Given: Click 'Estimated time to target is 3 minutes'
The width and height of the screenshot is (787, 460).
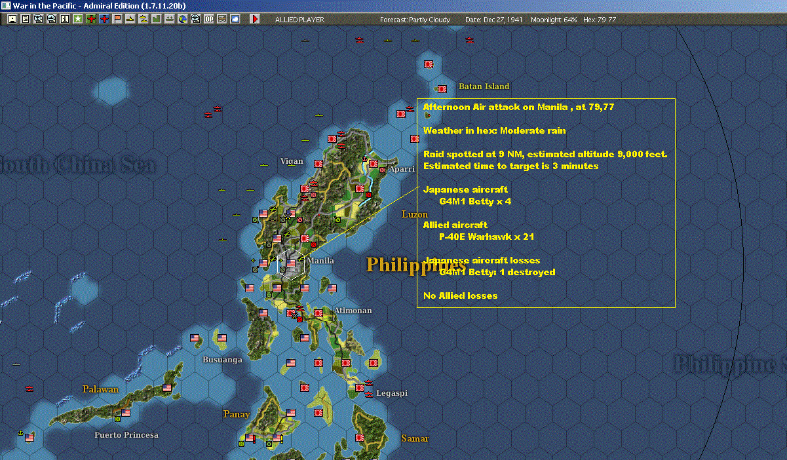Looking at the screenshot, I should click(x=510, y=166).
